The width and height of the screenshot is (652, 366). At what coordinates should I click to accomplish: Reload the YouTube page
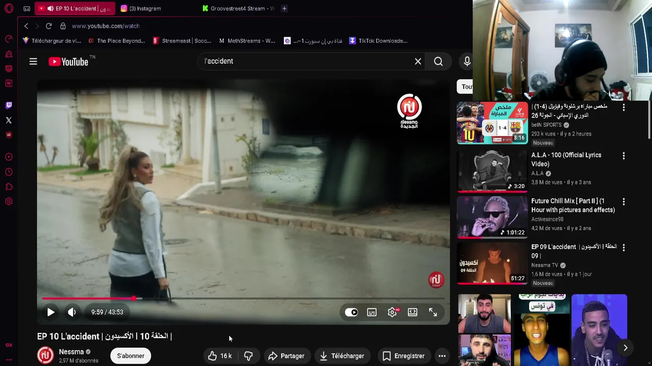(48, 26)
